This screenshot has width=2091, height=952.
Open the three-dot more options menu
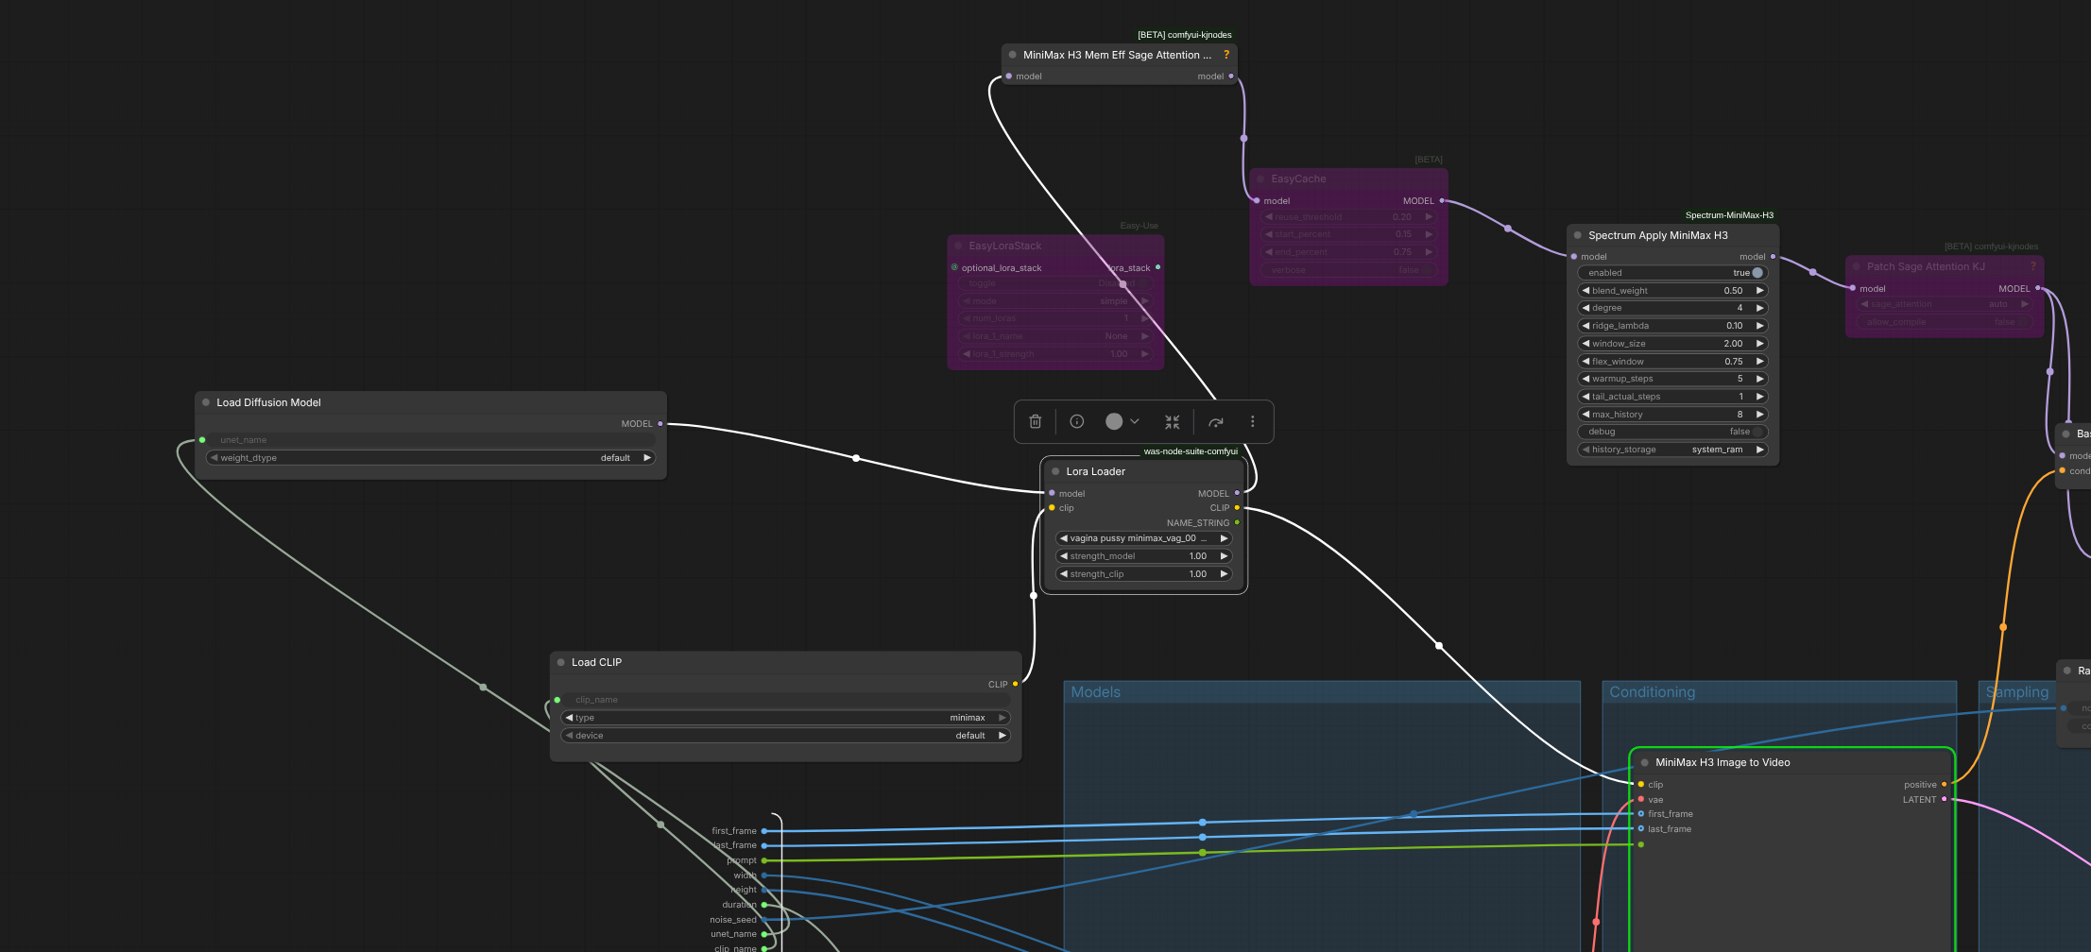pos(1253,421)
